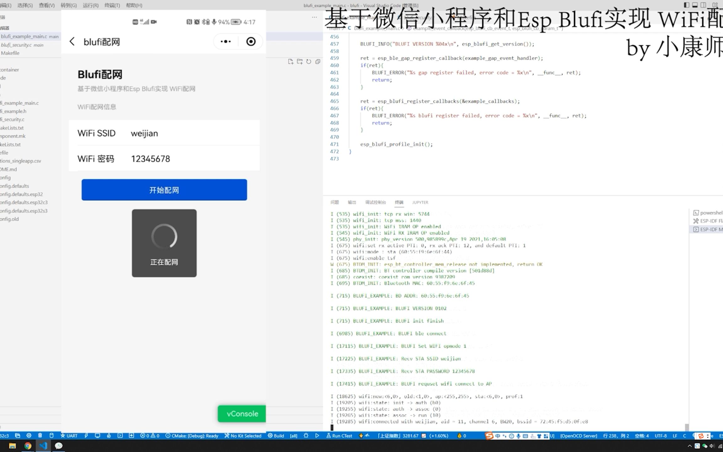723x452 pixels.
Task: Click the flash lightning bolt icon
Action: (x=86, y=435)
